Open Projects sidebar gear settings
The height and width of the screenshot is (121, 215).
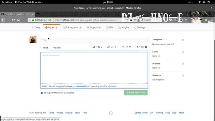pos(183,64)
